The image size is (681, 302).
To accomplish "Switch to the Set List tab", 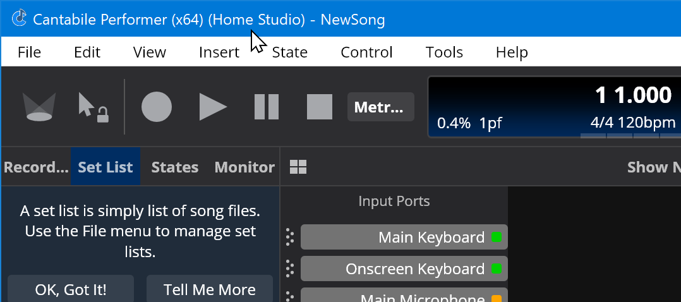I will click(105, 167).
